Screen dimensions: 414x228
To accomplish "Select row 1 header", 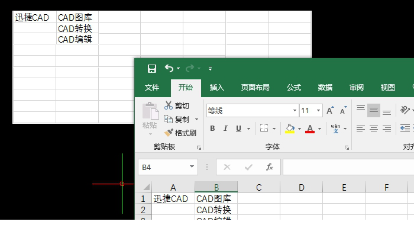I will [143, 198].
